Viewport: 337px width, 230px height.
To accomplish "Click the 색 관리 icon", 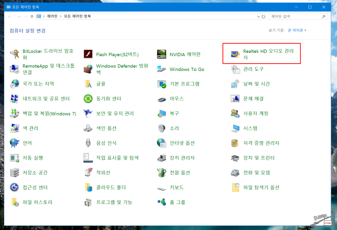I will [15, 128].
